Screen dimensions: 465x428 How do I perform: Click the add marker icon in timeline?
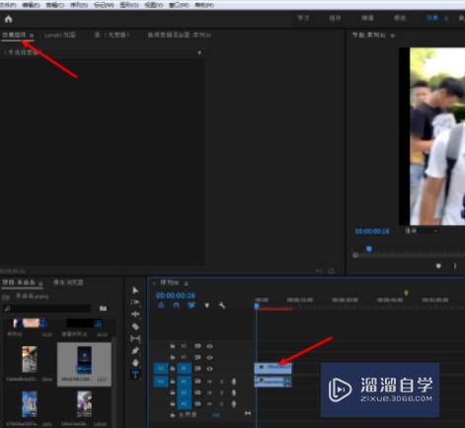pos(206,305)
